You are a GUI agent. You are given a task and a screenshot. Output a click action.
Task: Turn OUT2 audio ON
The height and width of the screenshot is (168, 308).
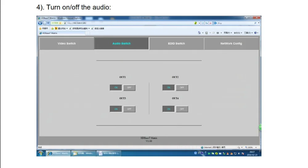[168, 88]
